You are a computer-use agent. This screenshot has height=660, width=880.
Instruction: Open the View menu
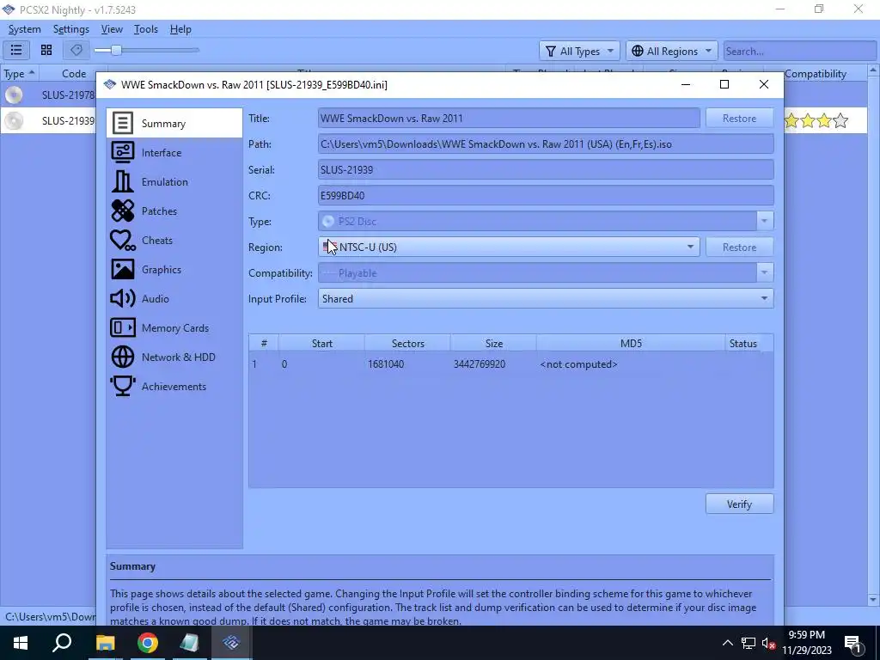112,29
